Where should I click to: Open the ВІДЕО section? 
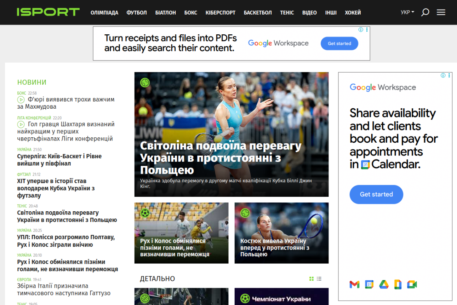310,13
